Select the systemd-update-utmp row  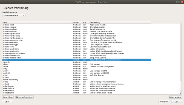coord(77,51)
